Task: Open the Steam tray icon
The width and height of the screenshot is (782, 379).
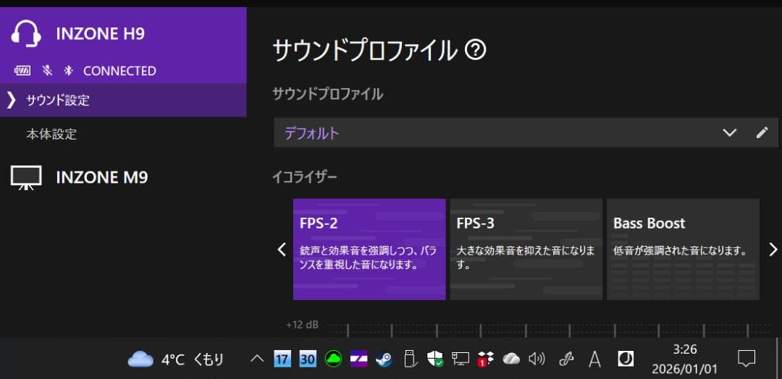Action: [384, 359]
